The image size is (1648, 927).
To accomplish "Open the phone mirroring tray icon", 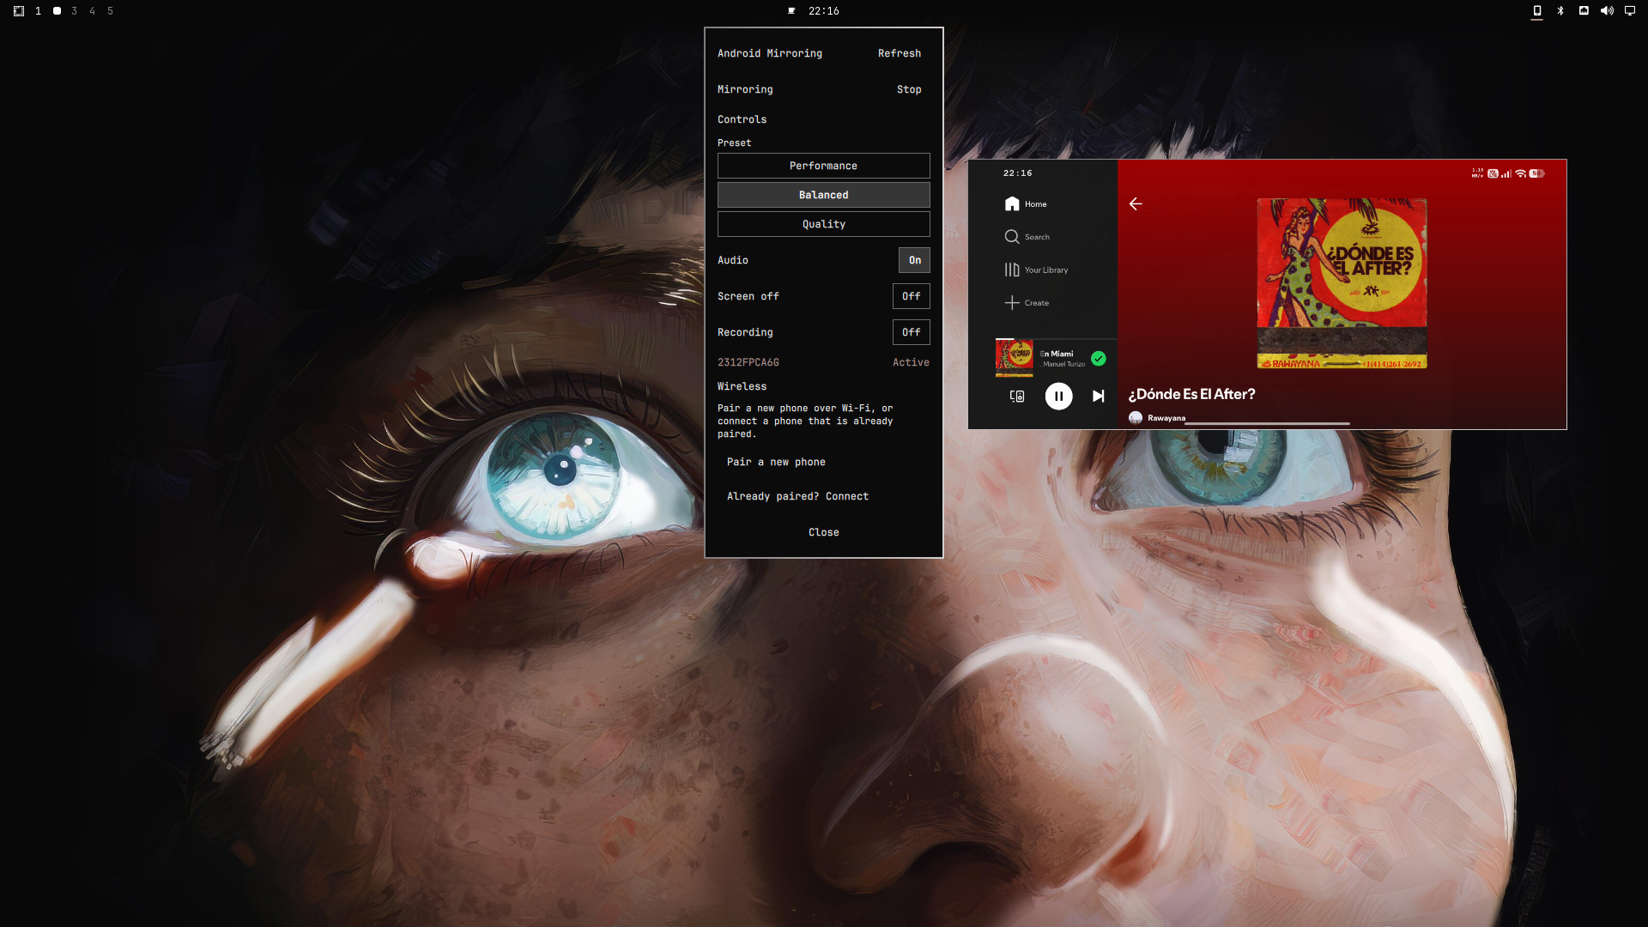I will tap(1537, 11).
